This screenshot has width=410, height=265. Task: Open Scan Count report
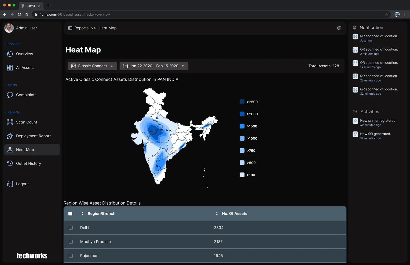click(32, 122)
